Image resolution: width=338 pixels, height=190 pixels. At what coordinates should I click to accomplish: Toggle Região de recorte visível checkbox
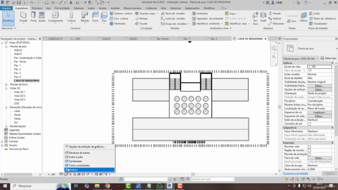tap(309, 150)
